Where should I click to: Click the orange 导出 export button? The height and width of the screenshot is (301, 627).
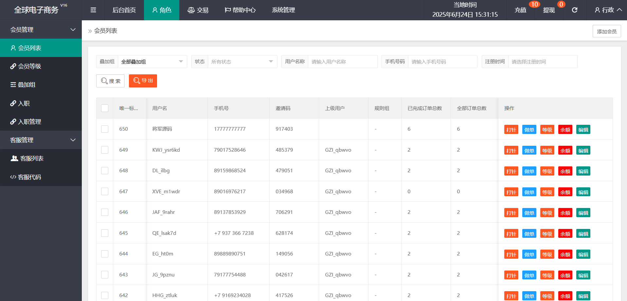coord(143,81)
